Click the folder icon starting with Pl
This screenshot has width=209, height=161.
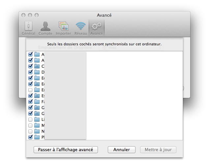point(37,137)
